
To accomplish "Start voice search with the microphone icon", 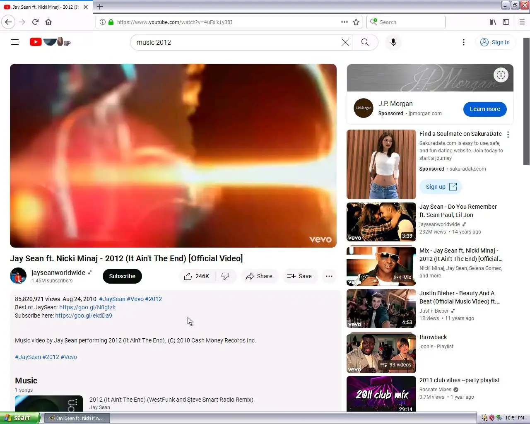I will coord(393,42).
